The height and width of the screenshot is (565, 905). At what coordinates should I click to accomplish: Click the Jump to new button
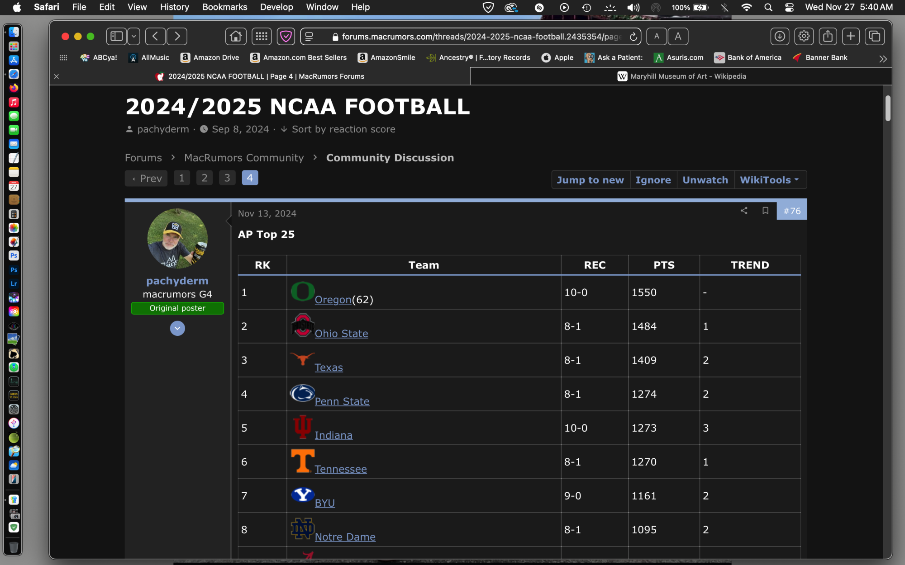[590, 180]
